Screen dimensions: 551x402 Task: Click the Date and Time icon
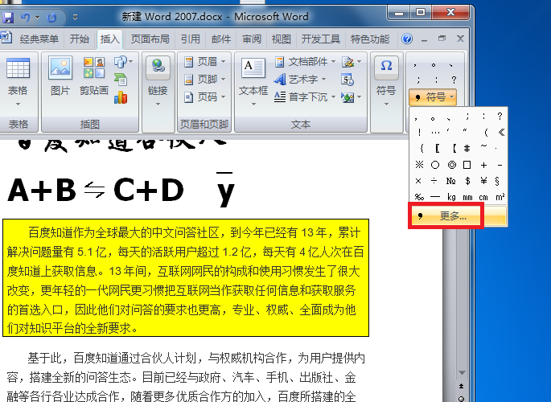point(347,80)
